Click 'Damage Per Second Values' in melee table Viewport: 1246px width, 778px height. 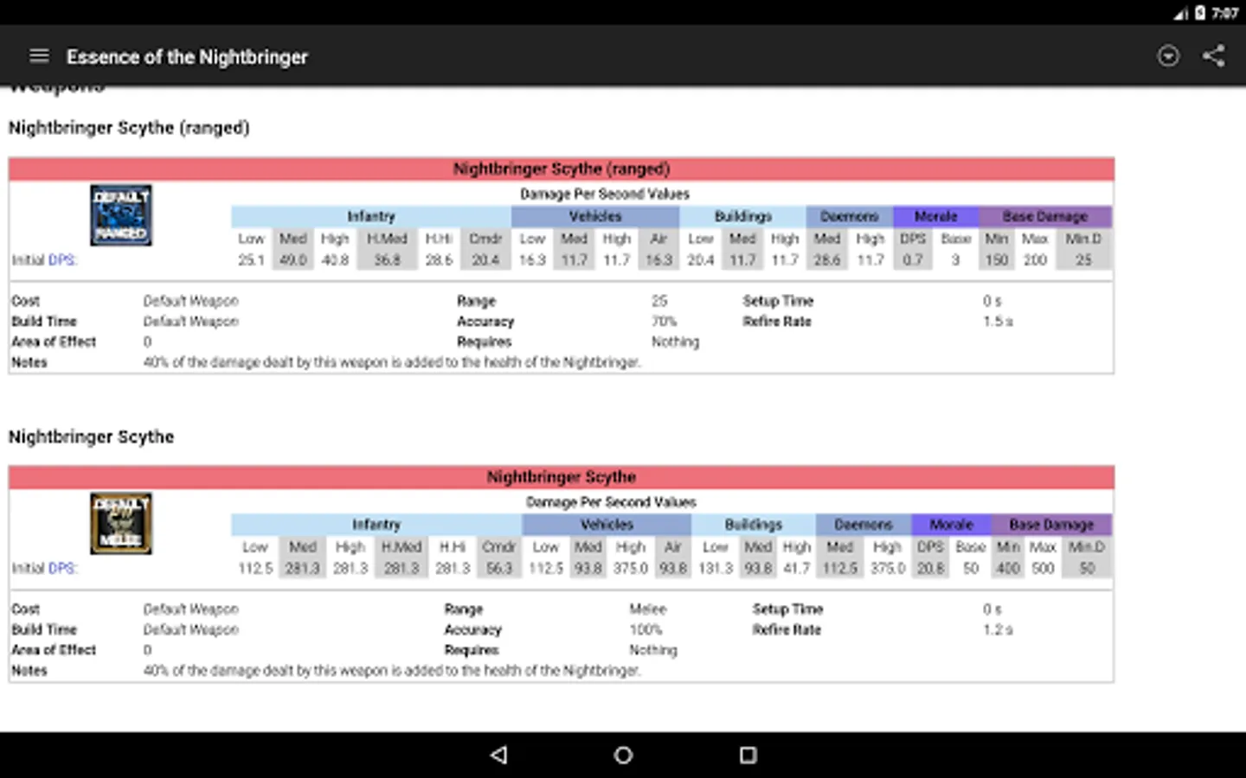tap(611, 502)
